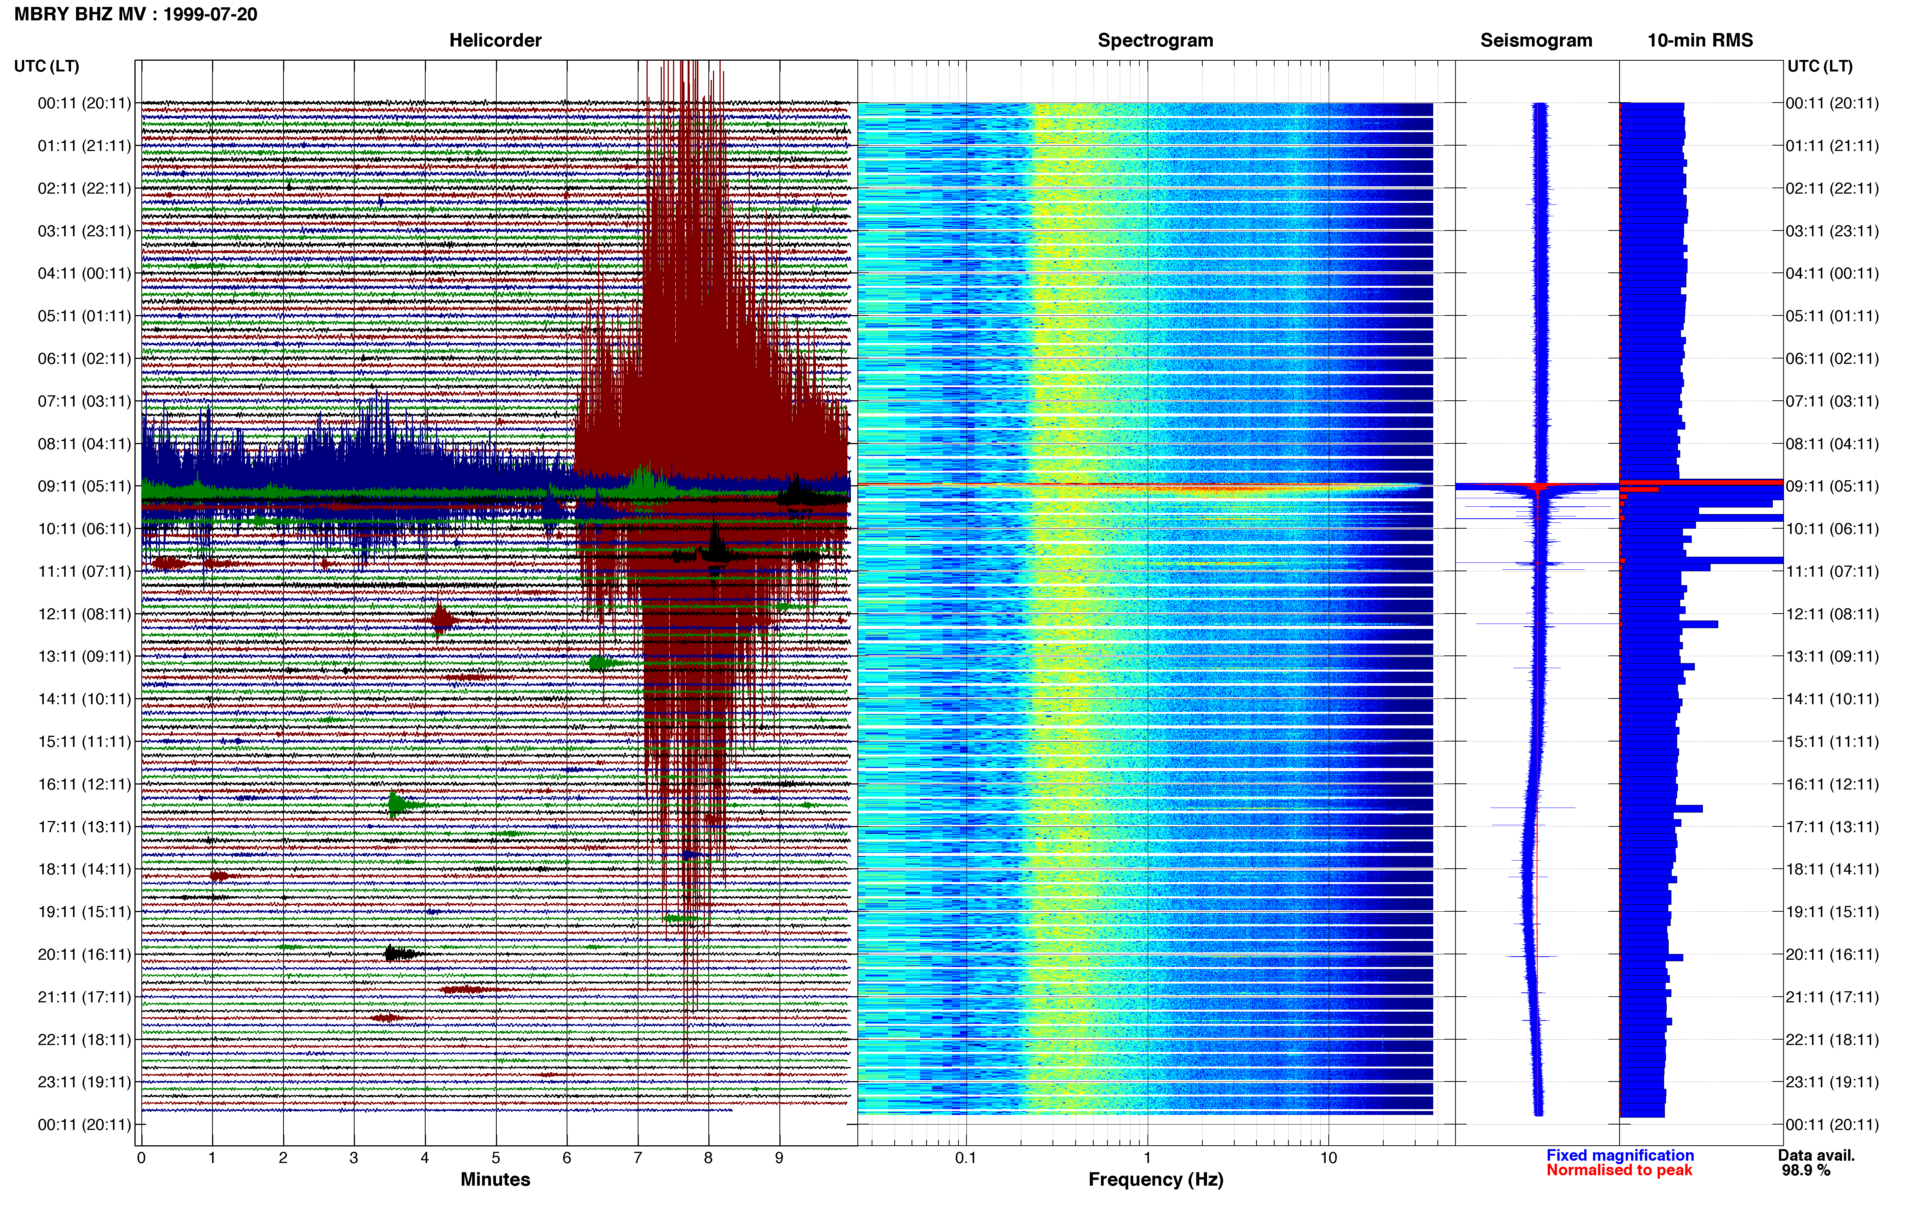Click the 'Minutes' x-axis label
This screenshot has height=1206, width=1928.
pos(495,1179)
